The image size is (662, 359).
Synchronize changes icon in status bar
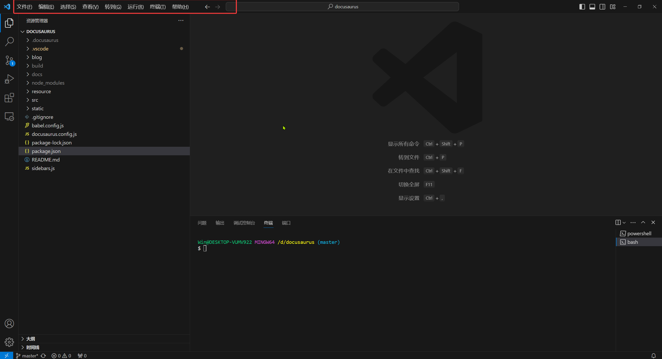click(x=43, y=356)
